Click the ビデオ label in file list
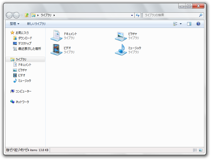 coord(67,48)
